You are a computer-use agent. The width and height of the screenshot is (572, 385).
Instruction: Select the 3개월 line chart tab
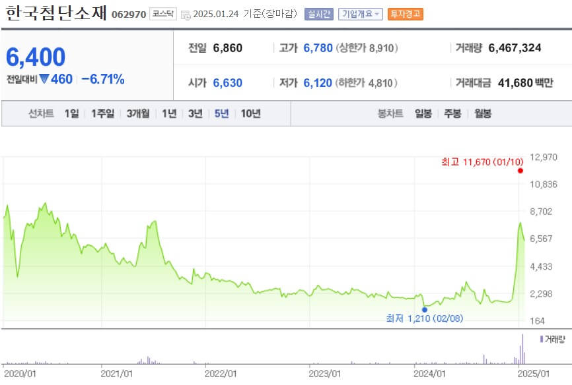(138, 113)
